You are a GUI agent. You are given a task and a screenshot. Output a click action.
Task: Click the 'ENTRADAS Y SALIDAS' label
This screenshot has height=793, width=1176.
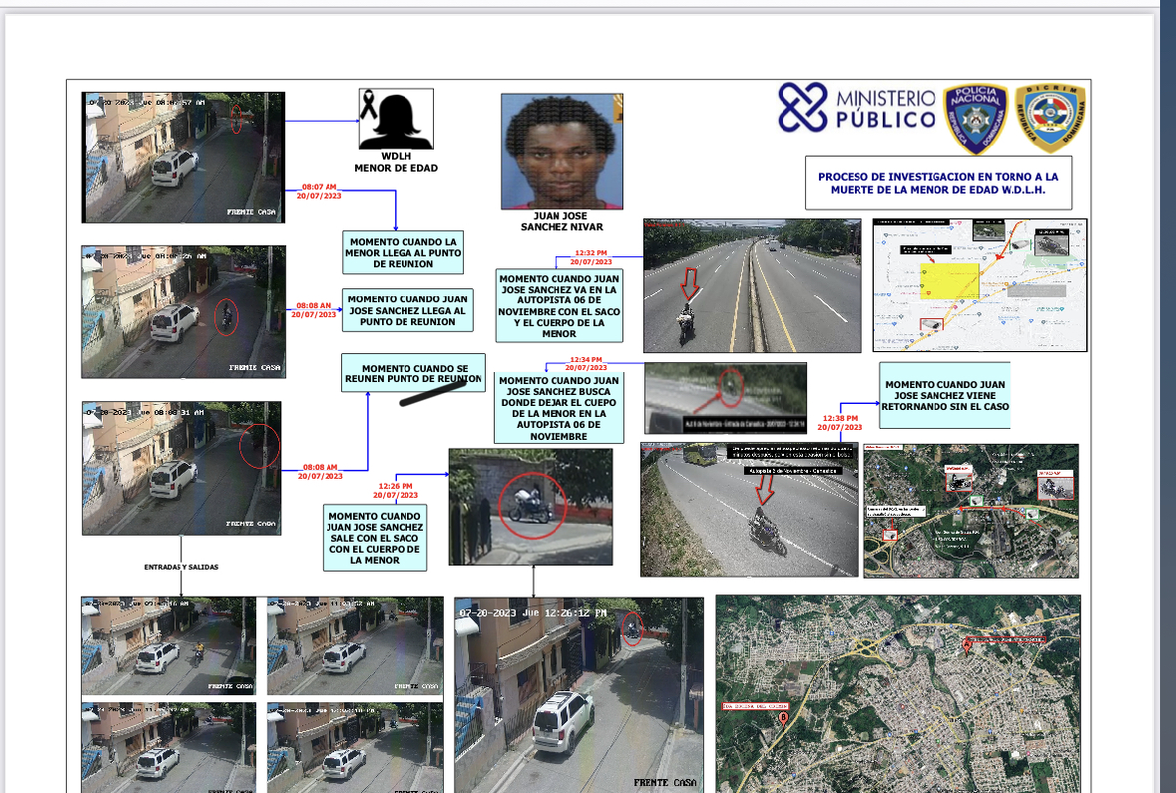(x=182, y=568)
